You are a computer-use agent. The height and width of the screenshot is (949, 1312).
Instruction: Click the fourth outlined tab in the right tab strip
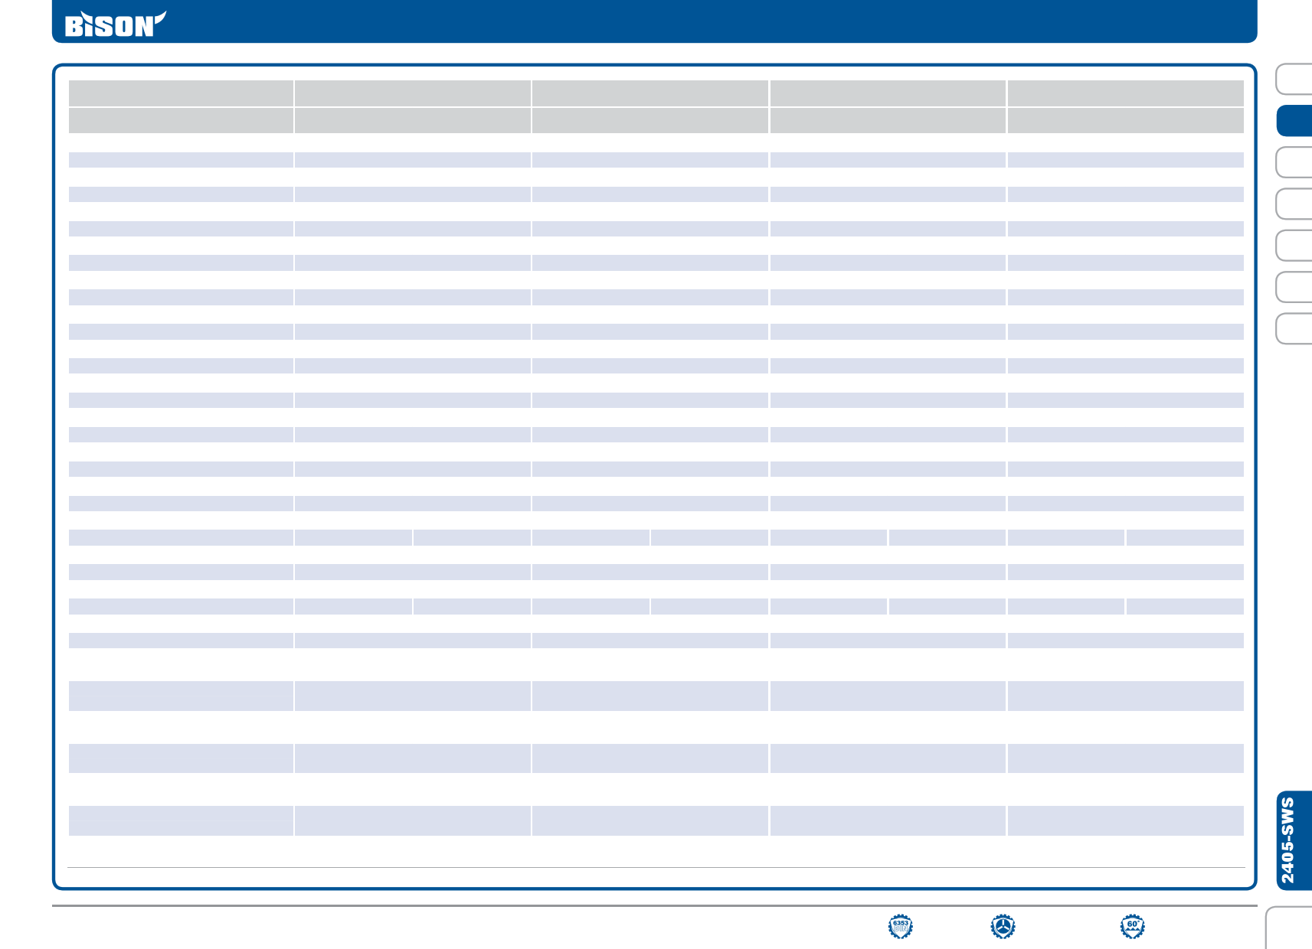pos(1294,246)
